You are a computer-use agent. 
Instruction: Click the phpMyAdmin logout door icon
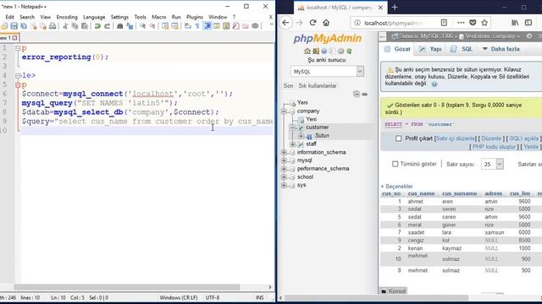coord(316,51)
